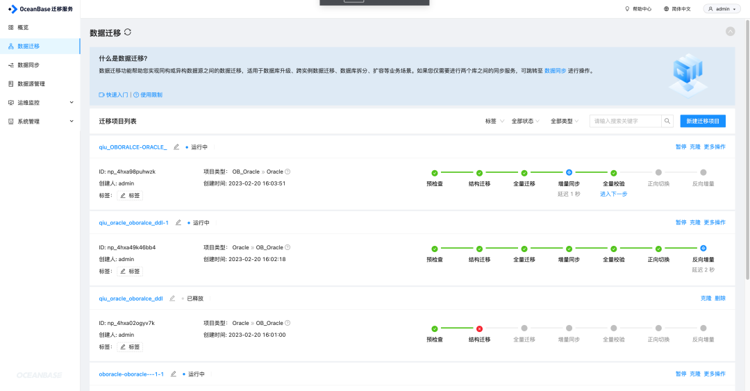Click the 使用限制 link

148,94
